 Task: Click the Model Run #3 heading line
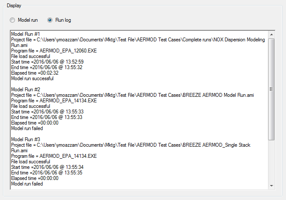26,139
